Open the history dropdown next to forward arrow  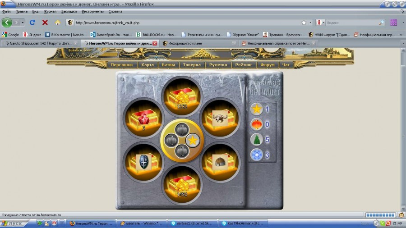coord(23,23)
